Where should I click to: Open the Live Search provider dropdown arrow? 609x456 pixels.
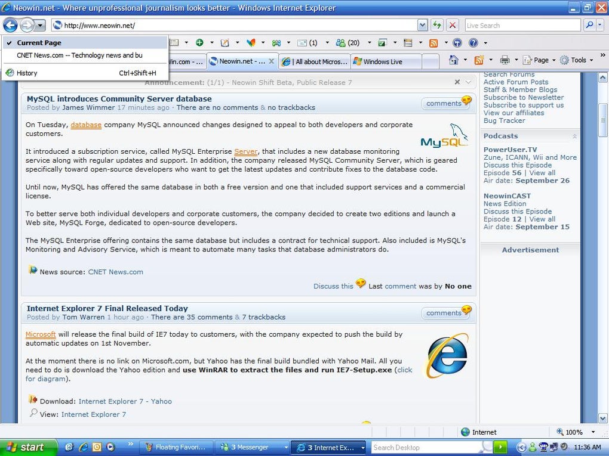click(x=601, y=25)
